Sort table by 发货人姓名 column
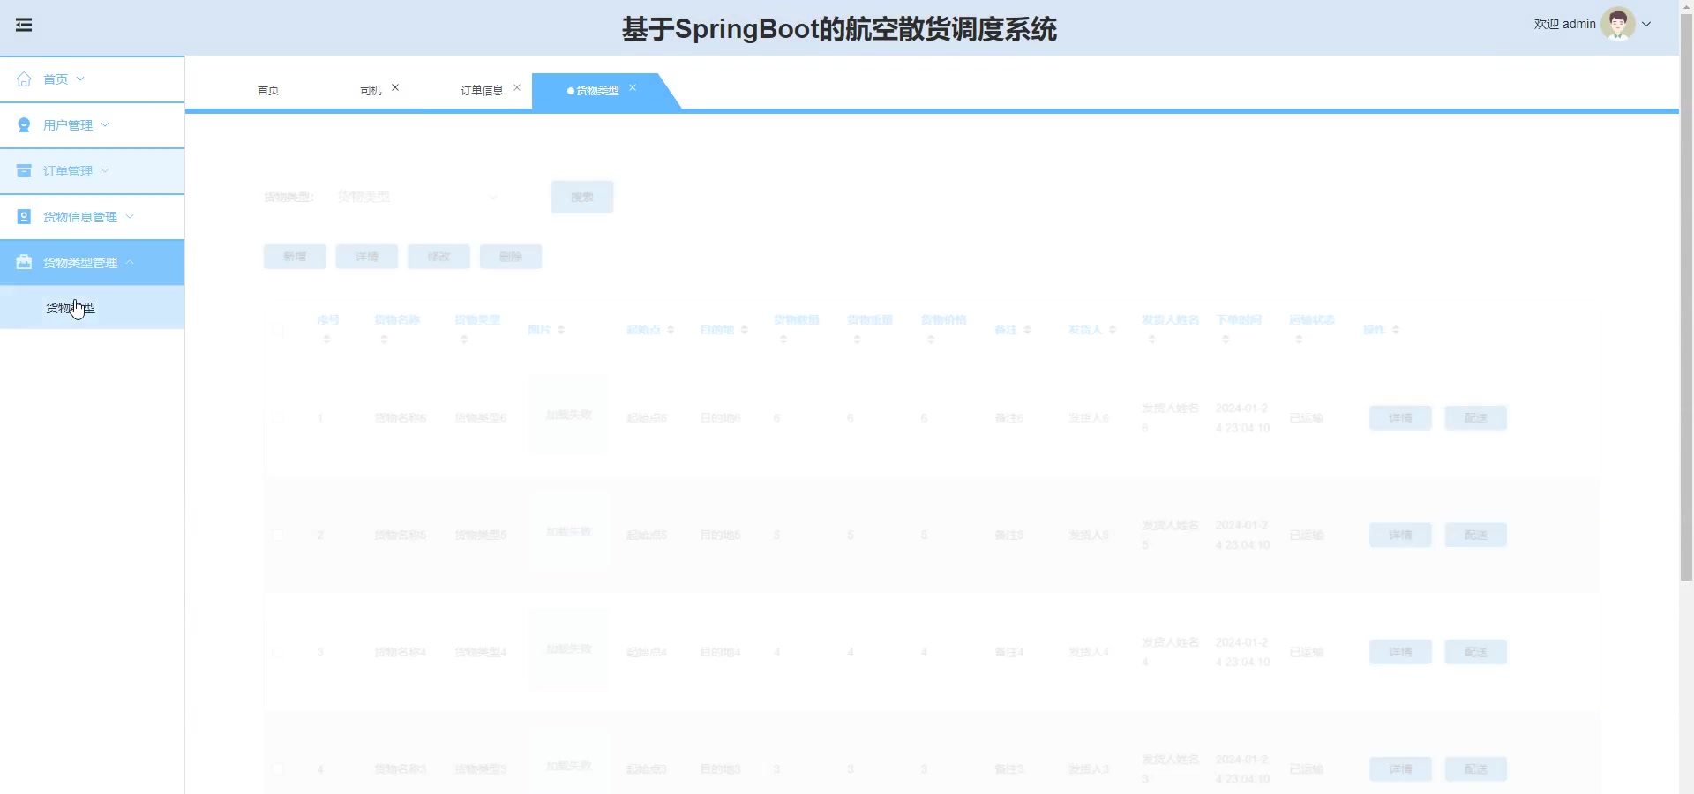 pyautogui.click(x=1151, y=340)
